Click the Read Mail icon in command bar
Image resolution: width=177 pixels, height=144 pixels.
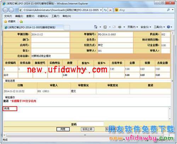pyautogui.click(x=114, y=27)
